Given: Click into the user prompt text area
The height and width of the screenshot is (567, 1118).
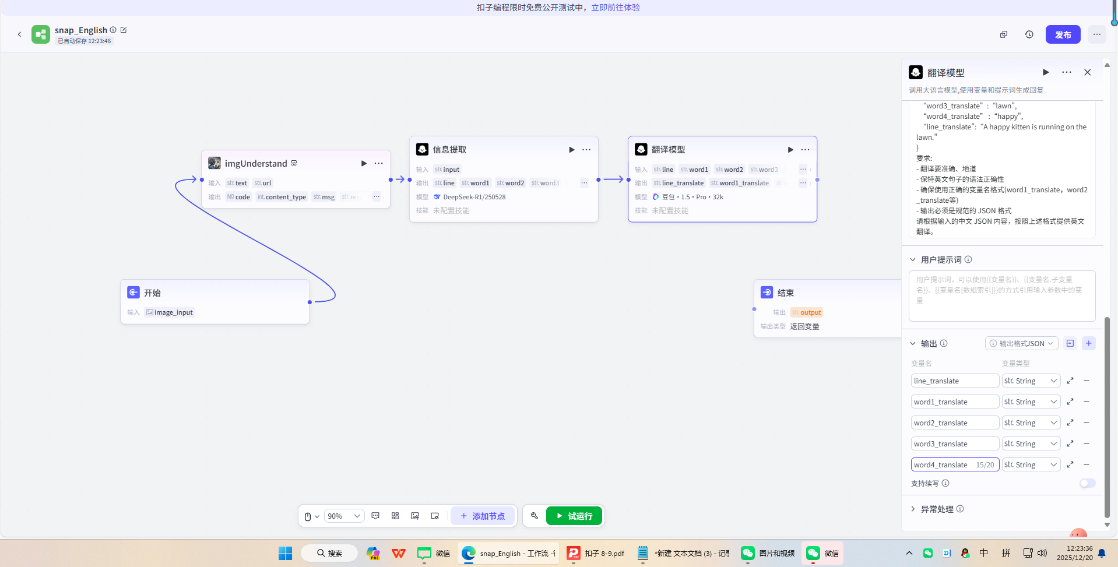Looking at the screenshot, I should [1002, 295].
